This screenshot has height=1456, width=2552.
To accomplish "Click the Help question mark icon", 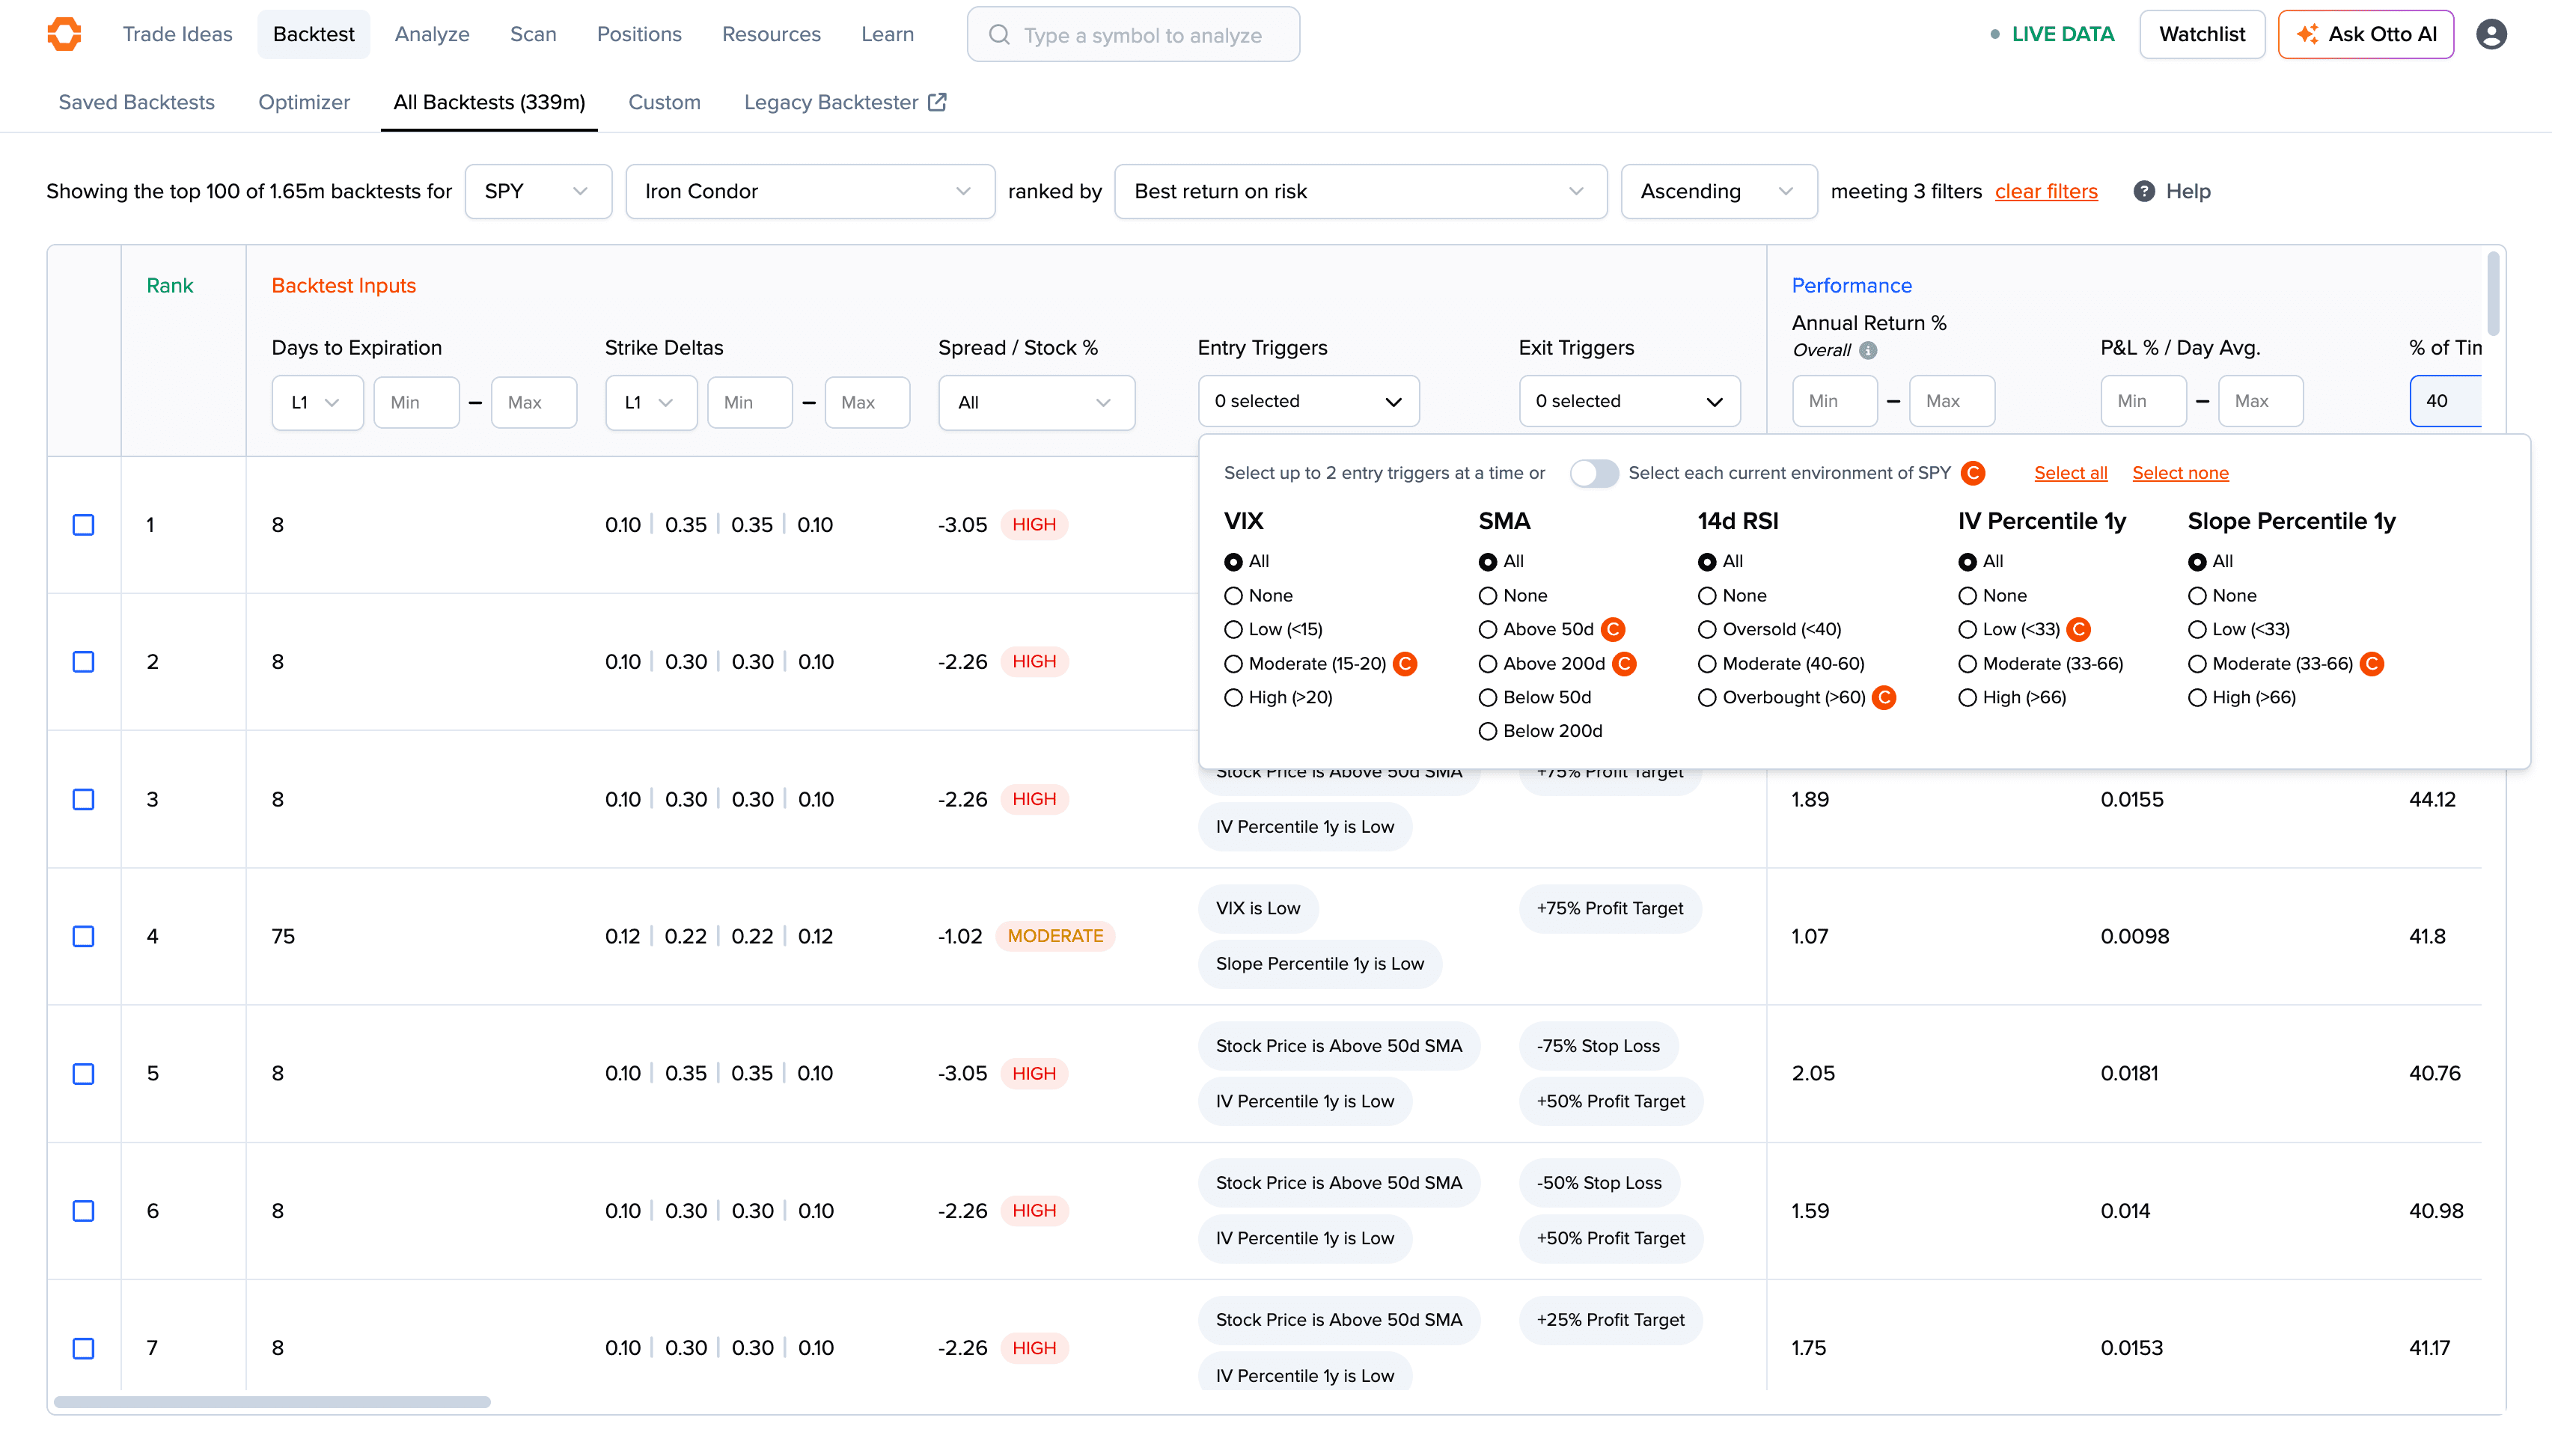I will coord(2143,191).
